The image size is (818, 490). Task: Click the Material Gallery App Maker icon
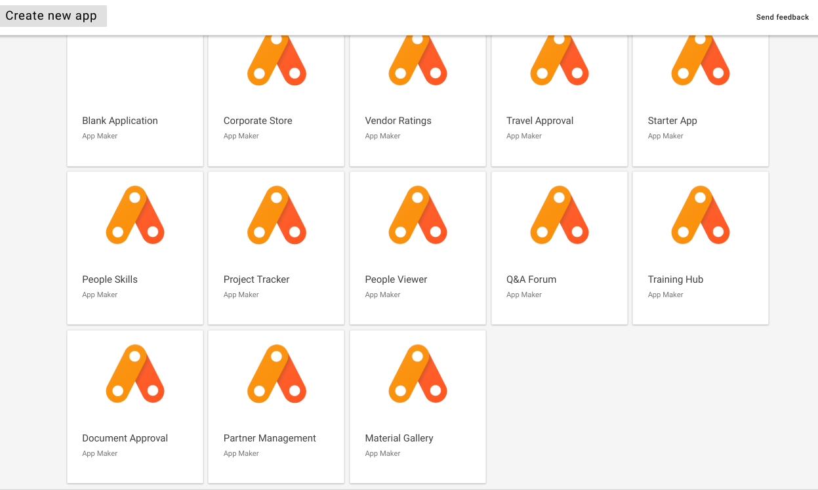[418, 374]
